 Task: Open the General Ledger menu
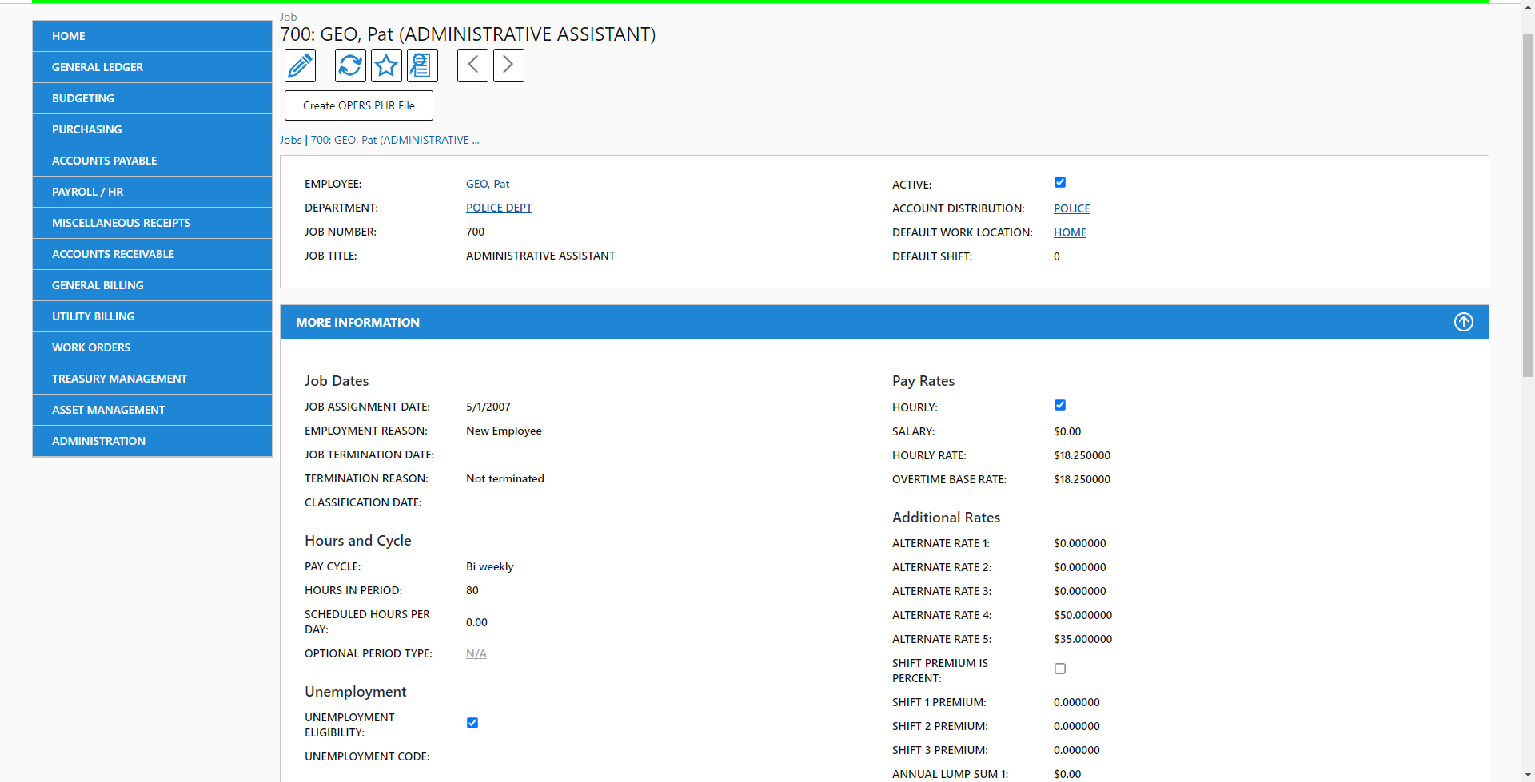coord(152,67)
